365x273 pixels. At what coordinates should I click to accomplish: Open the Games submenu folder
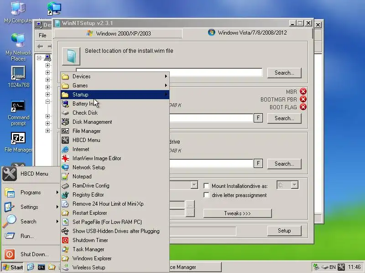[x=115, y=86]
